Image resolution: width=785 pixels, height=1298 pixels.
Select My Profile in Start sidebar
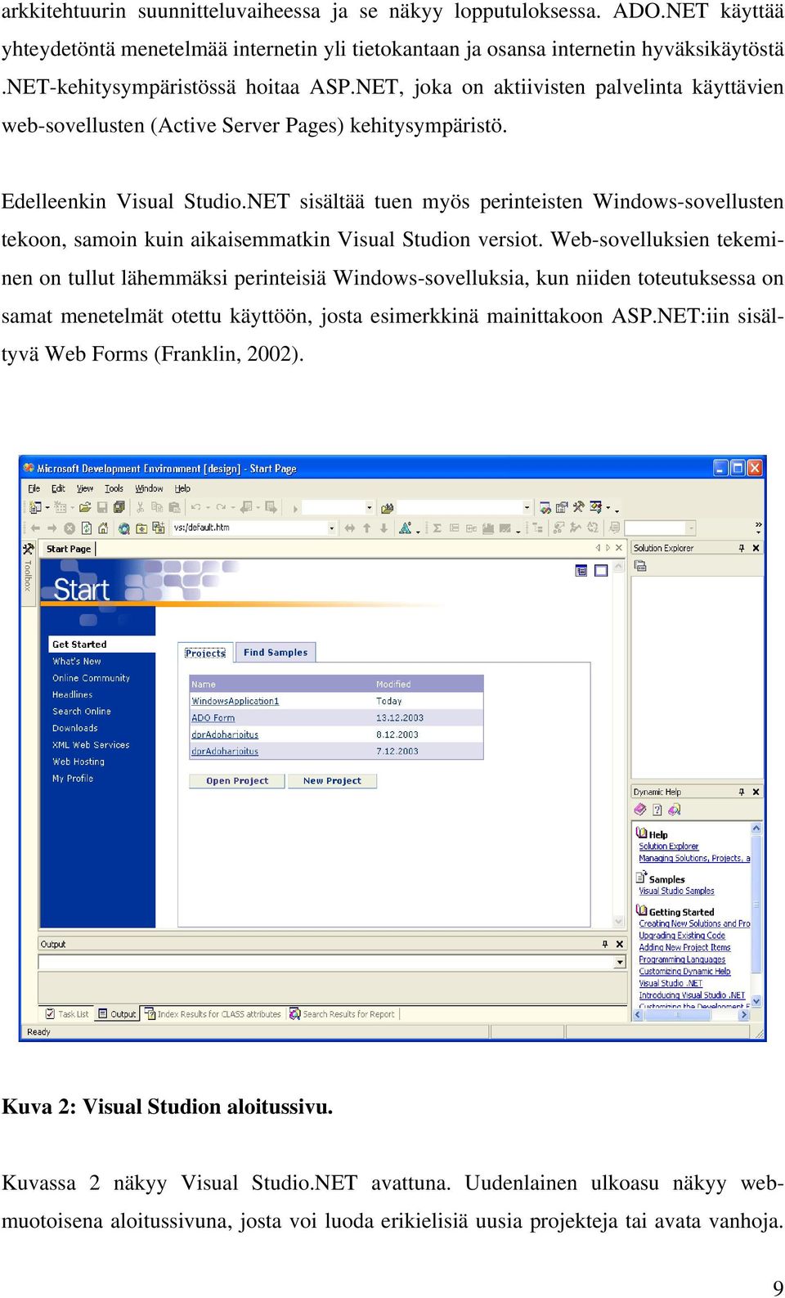(x=73, y=779)
